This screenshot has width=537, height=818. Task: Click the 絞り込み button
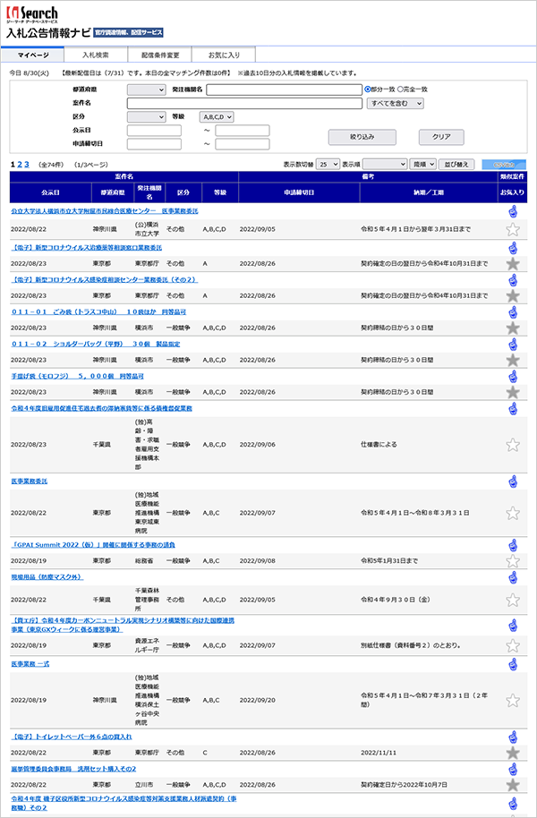(362, 137)
